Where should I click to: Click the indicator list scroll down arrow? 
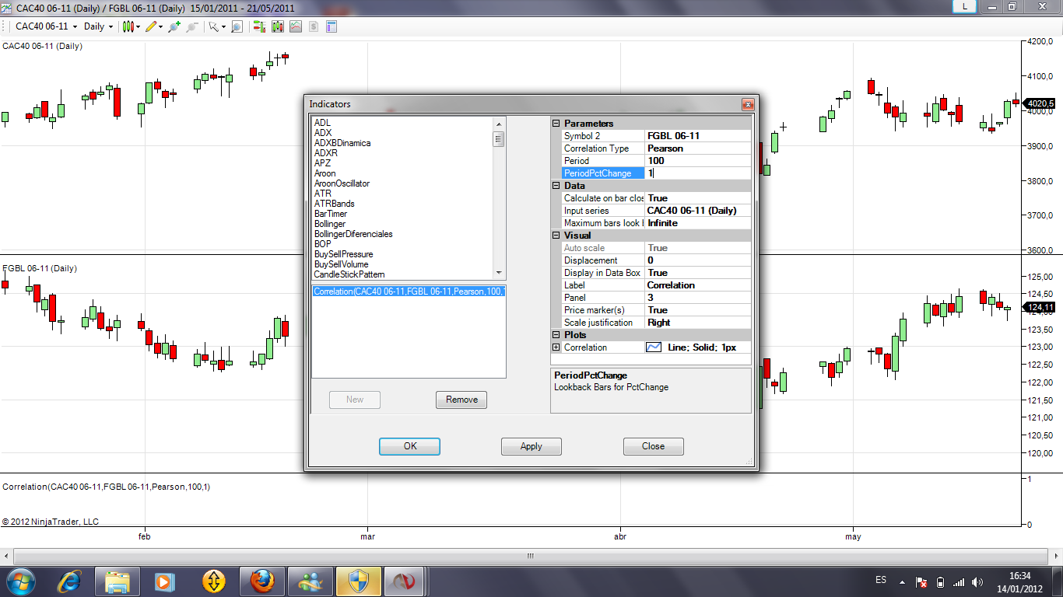499,274
